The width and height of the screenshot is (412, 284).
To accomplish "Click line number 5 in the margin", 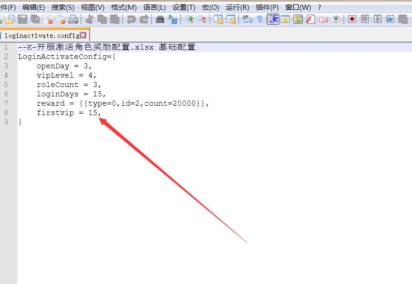I will click(x=6, y=85).
